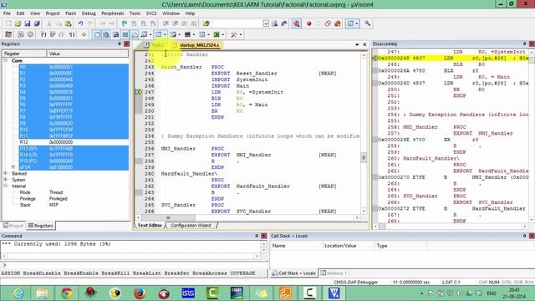Select the R12 register row
535x301 pixels.
coord(74,142)
